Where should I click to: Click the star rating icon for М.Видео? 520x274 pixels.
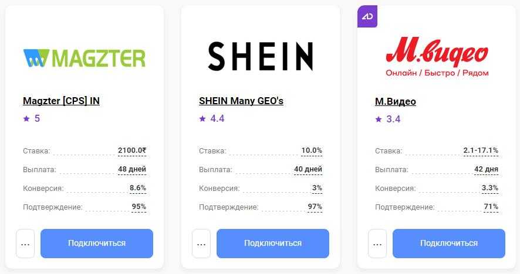coord(379,119)
